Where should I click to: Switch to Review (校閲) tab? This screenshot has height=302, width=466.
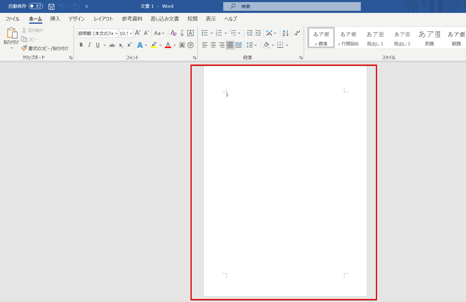(x=193, y=19)
